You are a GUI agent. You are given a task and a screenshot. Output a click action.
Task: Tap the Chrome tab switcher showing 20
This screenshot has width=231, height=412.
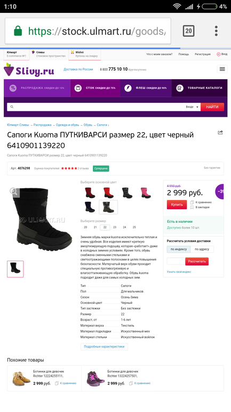pos(188,31)
